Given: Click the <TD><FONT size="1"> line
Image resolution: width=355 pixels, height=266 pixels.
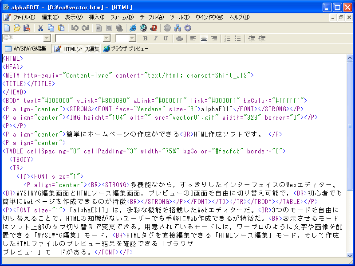Looking at the screenshot, I should click(x=50, y=176).
